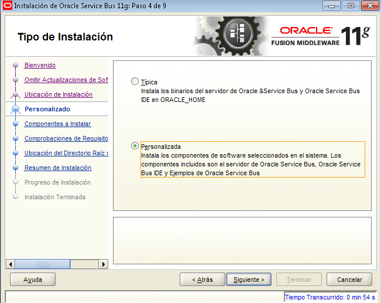
Task: Open Resumen de Instalación step link
Action: pos(58,168)
